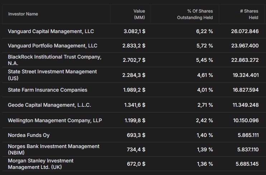The height and width of the screenshot is (175, 266).
Task: Select Morgan Stanley Investment Management Ltd. (UK)
Action: pyautogui.click(x=41, y=164)
